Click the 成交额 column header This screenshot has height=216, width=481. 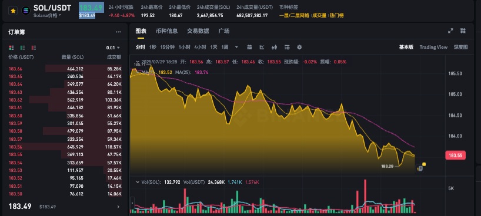click(x=114, y=58)
